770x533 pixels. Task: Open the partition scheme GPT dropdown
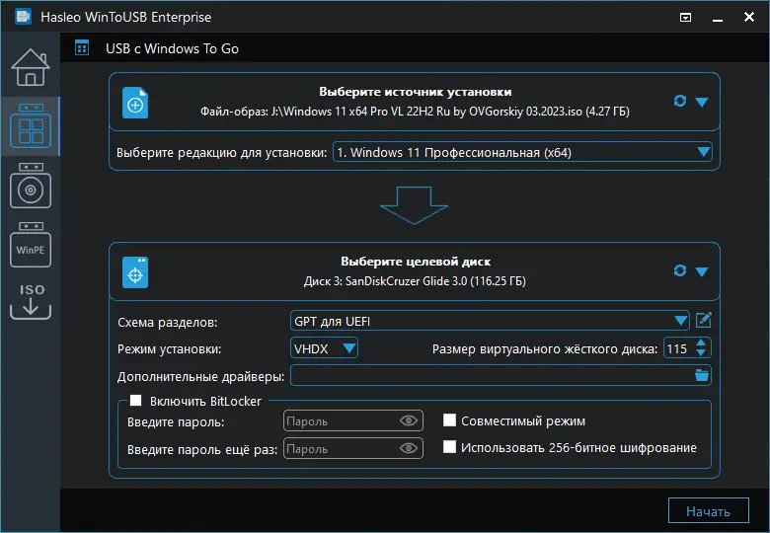click(490, 321)
